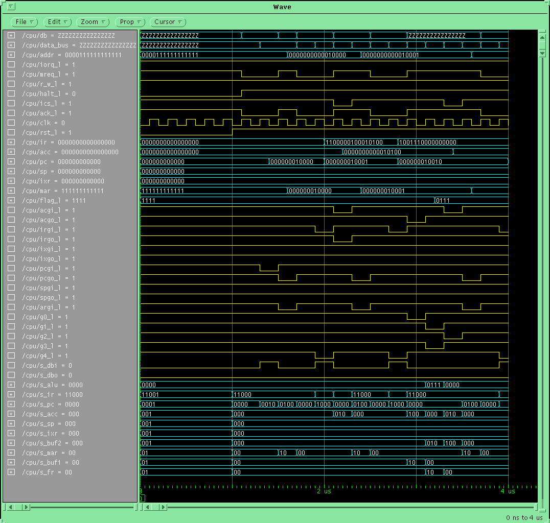This screenshot has width=550, height=523.
Task: Expand the /cpu/mar signal
Action: point(11,191)
